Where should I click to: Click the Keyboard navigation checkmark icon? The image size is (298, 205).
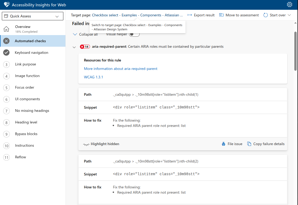[6, 53]
